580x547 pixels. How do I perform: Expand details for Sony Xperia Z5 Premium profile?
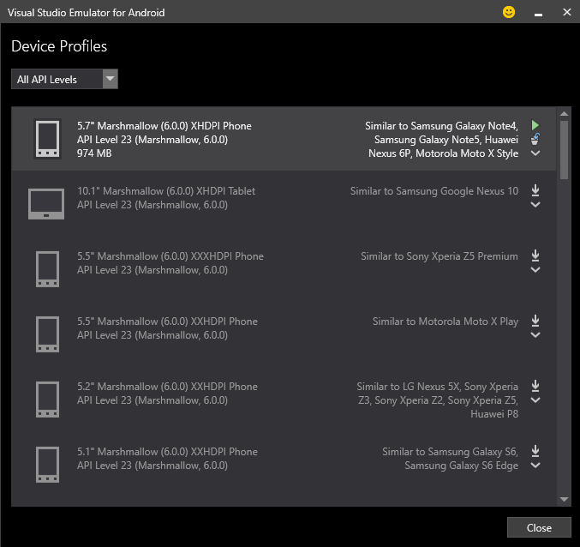coord(535,270)
